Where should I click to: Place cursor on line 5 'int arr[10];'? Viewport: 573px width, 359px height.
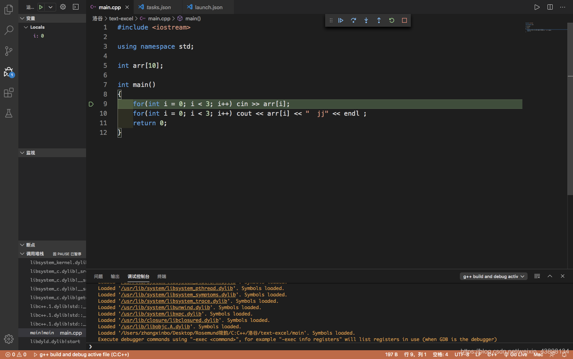(x=140, y=66)
